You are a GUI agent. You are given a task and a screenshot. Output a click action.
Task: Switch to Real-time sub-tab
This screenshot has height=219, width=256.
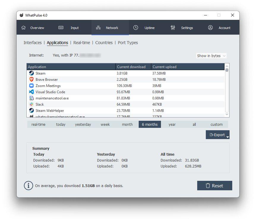coord(82,43)
